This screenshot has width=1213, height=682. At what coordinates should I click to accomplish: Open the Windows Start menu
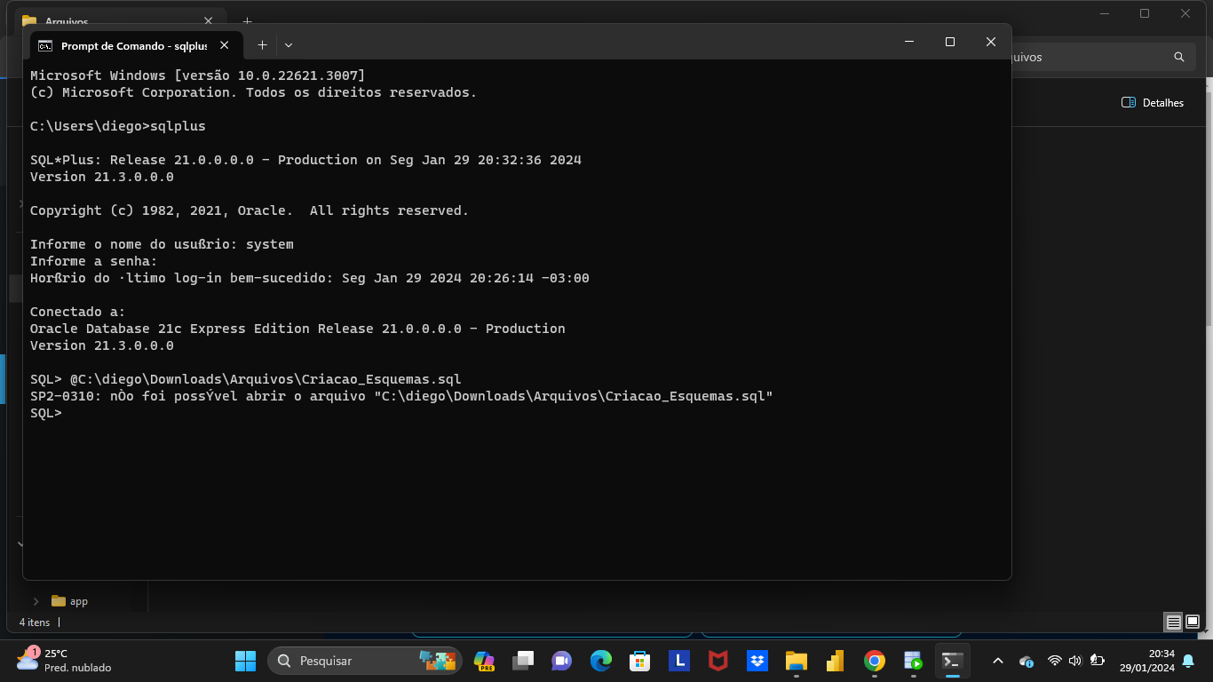245,661
